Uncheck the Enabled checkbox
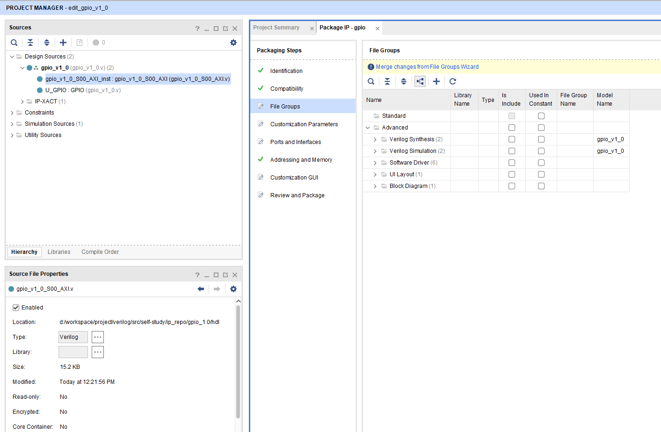This screenshot has width=661, height=432. coord(16,308)
